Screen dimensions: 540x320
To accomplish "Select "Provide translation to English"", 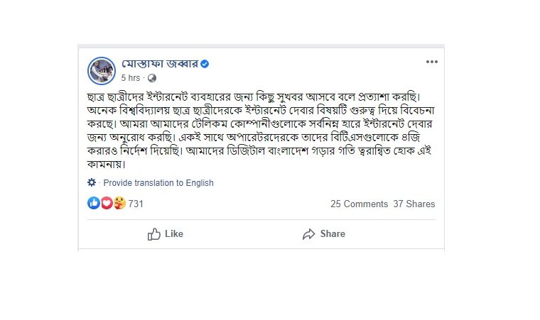I will tap(158, 182).
